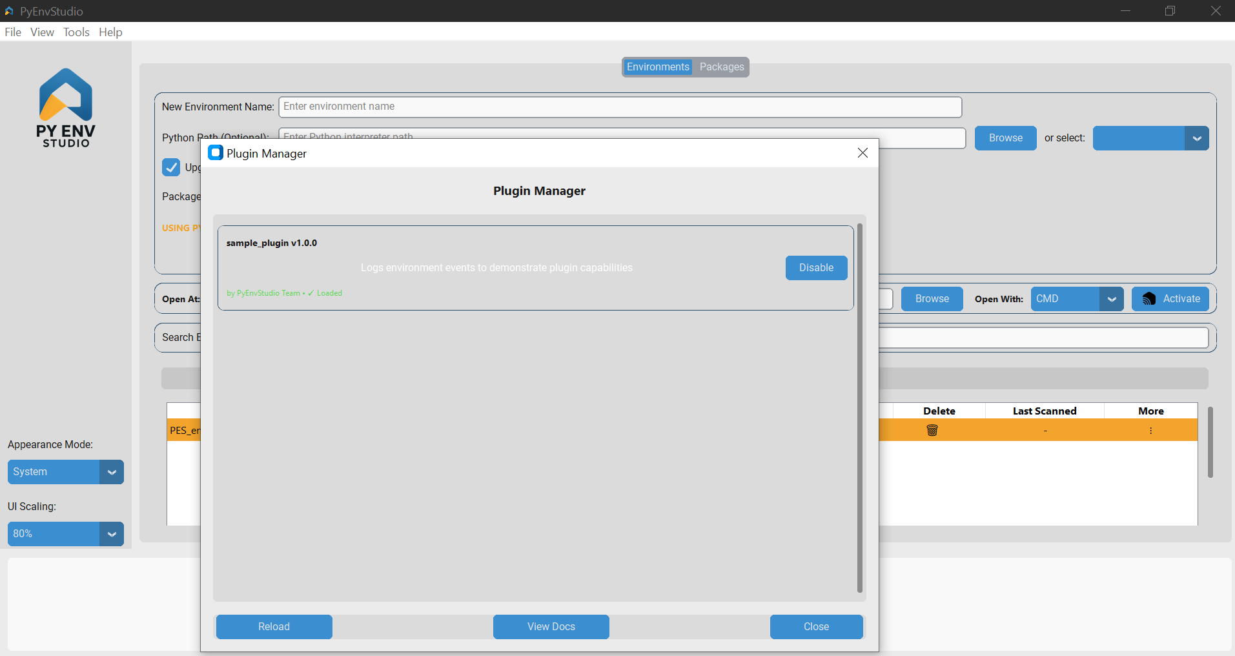Expand the UI Scaling 80% dropdown
This screenshot has height=656, width=1235.
coord(112,534)
